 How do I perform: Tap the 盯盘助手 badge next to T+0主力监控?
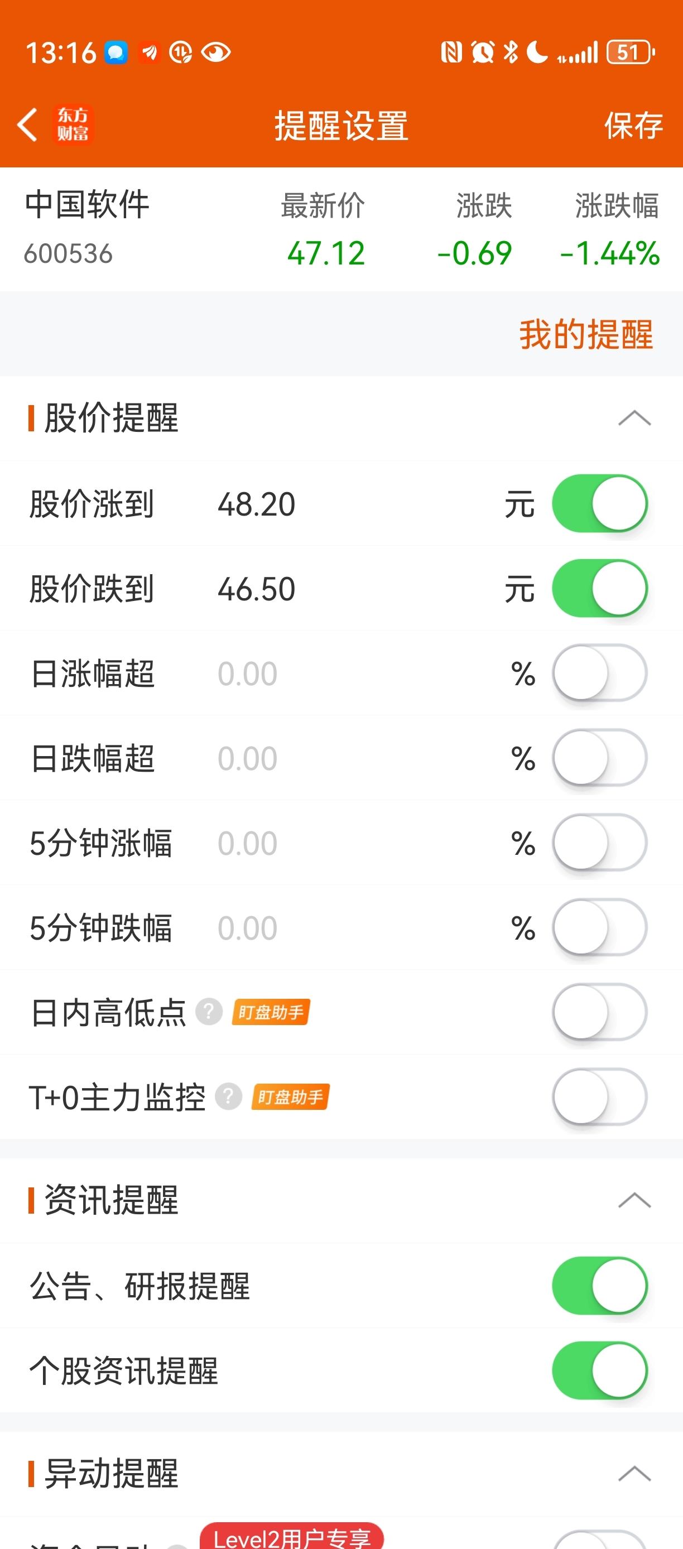[290, 1097]
